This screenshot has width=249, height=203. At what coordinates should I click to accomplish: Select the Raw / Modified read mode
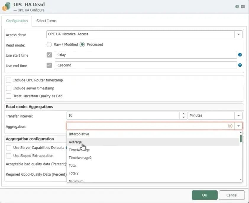[49, 45]
